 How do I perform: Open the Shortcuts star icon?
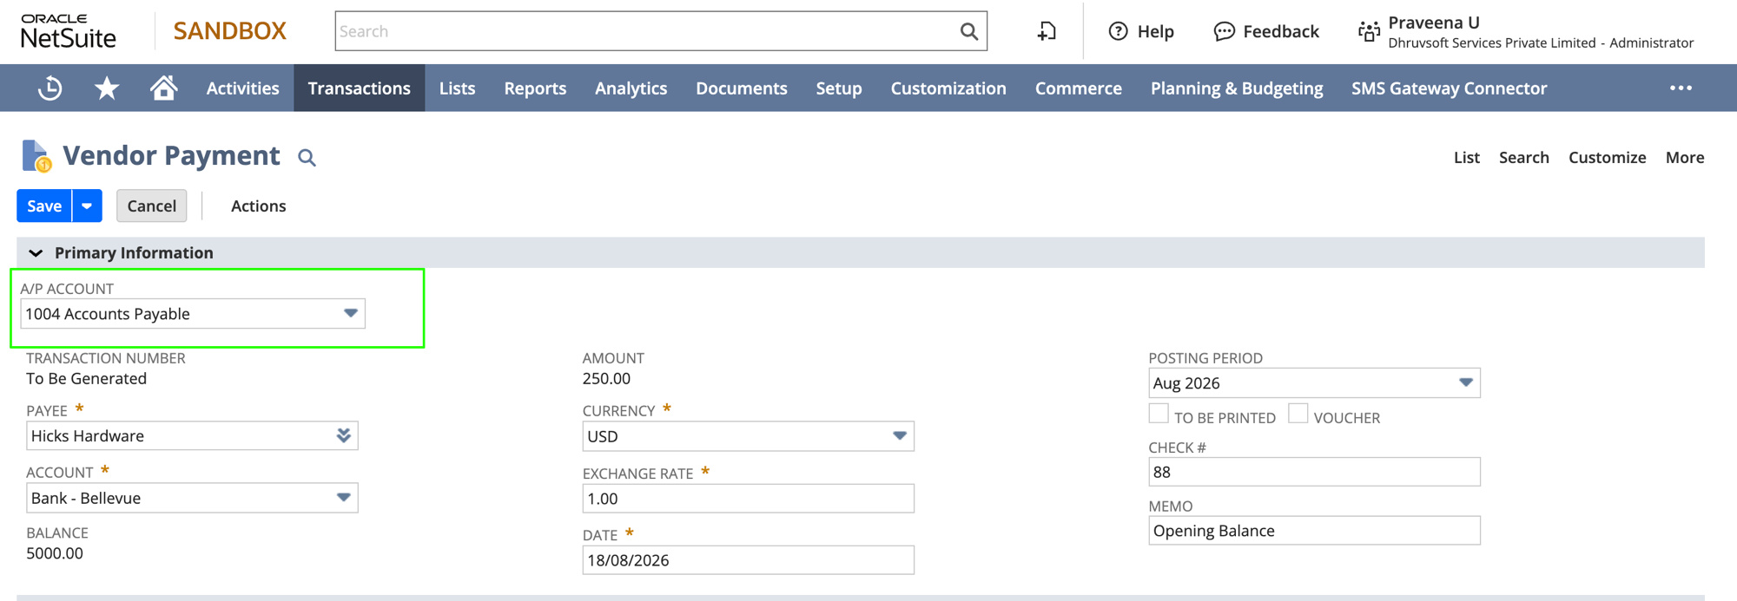pos(107,88)
